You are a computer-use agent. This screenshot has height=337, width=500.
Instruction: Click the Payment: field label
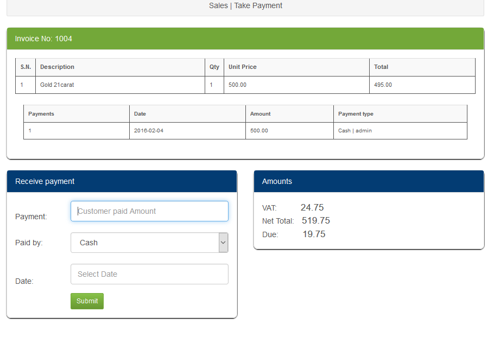click(31, 217)
